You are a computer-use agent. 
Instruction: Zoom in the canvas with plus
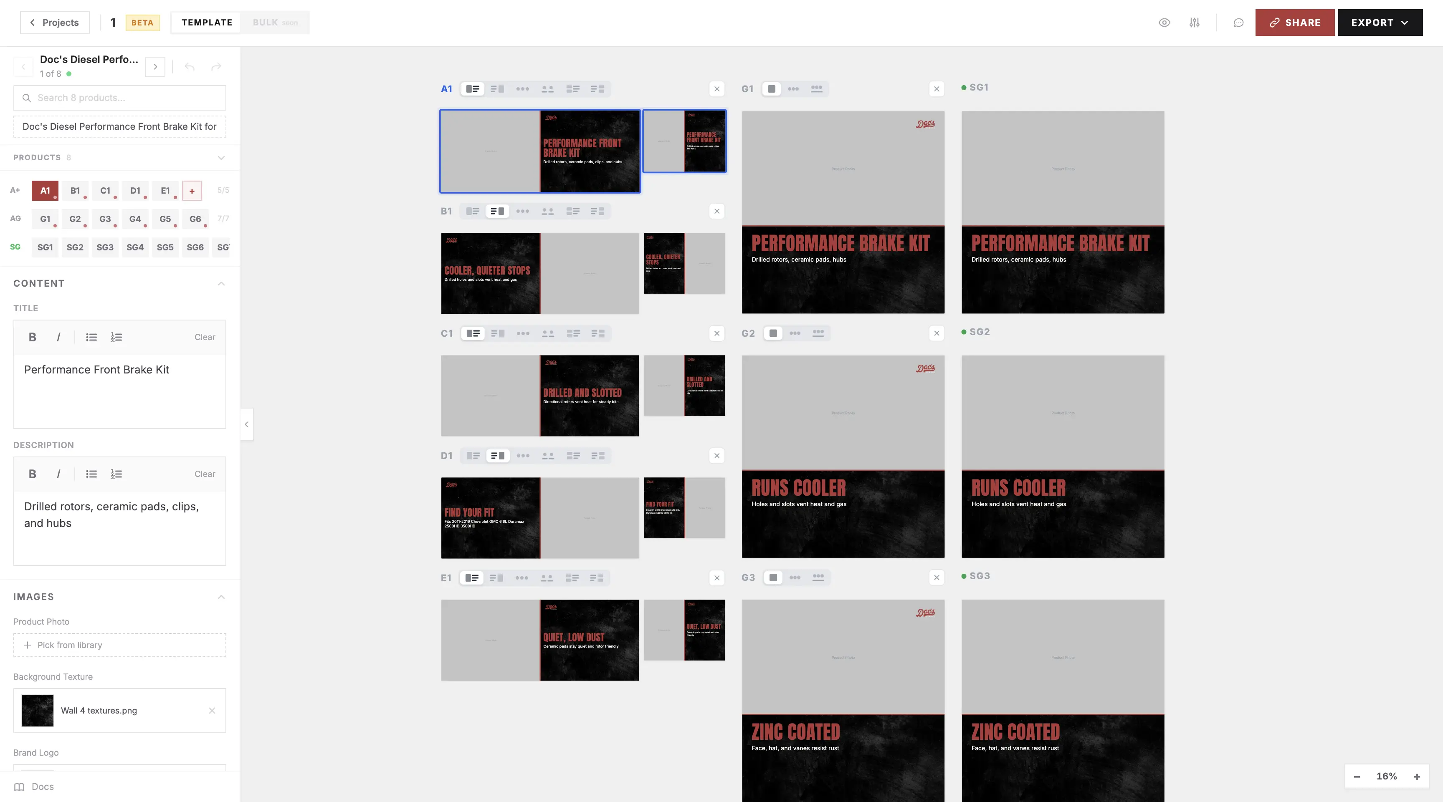coord(1417,776)
